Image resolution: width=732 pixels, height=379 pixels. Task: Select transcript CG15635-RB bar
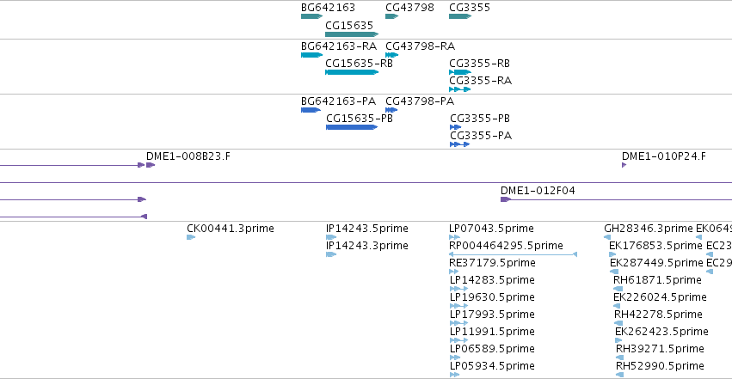[x=352, y=72]
